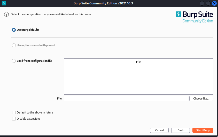The width and height of the screenshot is (218, 137).
Task: Launch with the "Start Burp" button
Action: pyautogui.click(x=203, y=130)
